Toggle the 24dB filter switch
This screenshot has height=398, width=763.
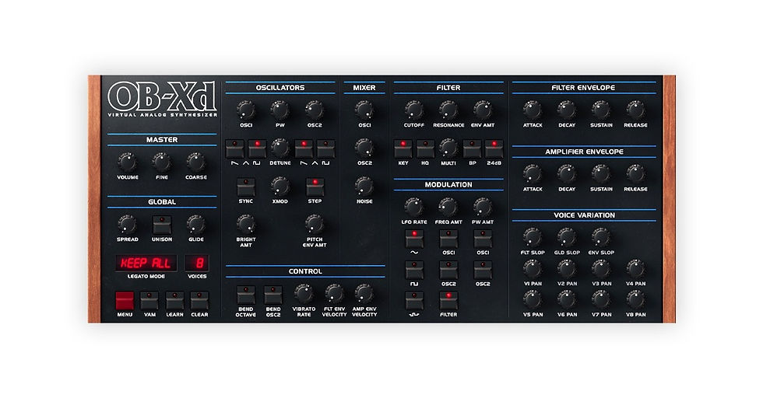click(494, 148)
